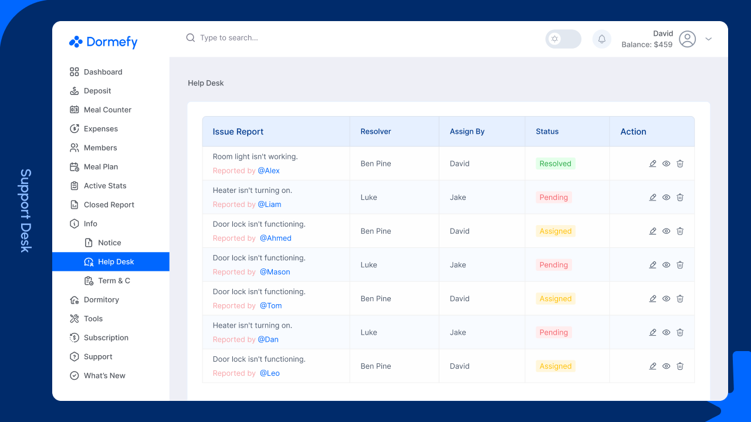
Task: Delete the Room light issue reported by Alex
Action: 680,164
